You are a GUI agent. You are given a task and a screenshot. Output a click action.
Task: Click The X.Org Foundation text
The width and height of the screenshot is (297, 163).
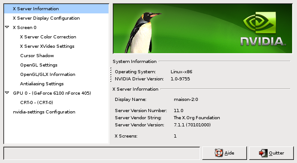pyautogui.click(x=197, y=118)
